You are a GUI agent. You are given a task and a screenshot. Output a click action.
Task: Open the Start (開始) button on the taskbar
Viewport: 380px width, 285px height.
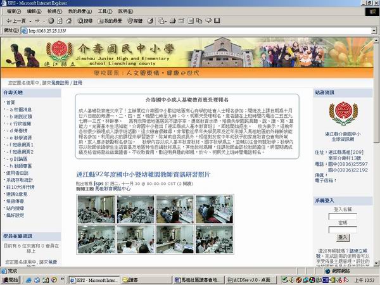[x=10, y=280]
